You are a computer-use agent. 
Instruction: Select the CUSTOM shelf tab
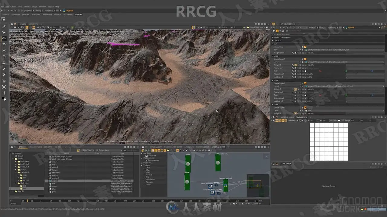78,14
